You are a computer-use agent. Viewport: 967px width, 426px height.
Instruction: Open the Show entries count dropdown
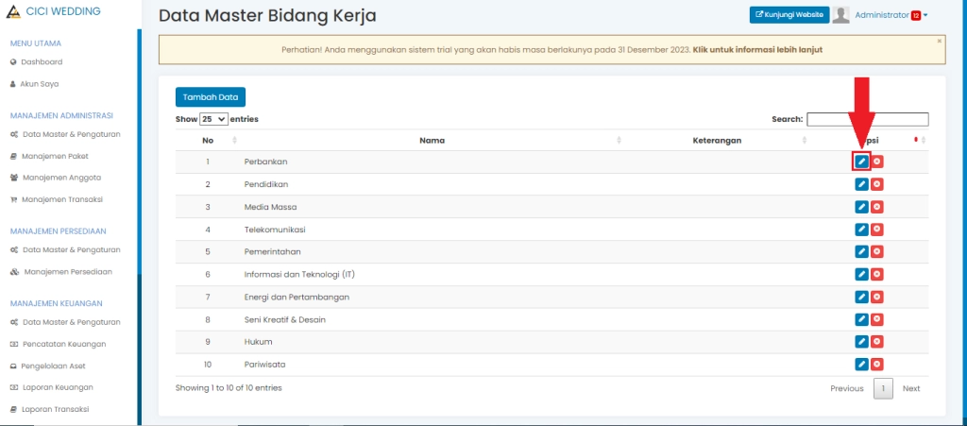[213, 119]
